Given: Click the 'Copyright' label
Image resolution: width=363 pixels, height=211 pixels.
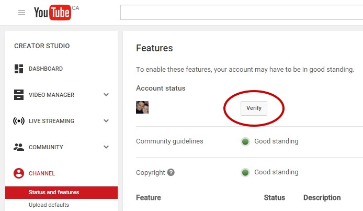Looking at the screenshot, I should pyautogui.click(x=151, y=173).
